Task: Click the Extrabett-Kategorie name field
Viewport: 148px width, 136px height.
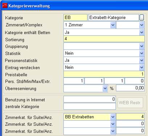Action: (114, 18)
